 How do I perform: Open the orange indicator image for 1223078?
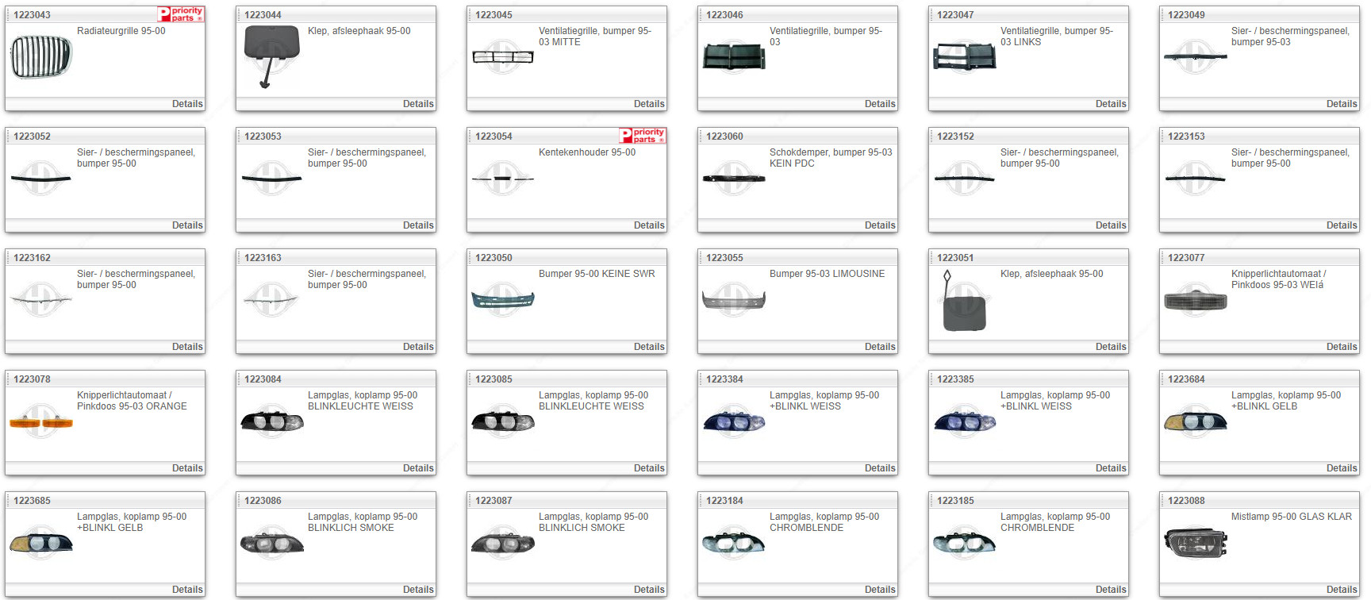point(40,421)
